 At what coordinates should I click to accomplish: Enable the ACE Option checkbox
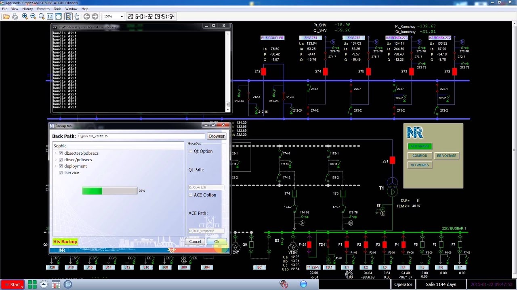(191, 195)
